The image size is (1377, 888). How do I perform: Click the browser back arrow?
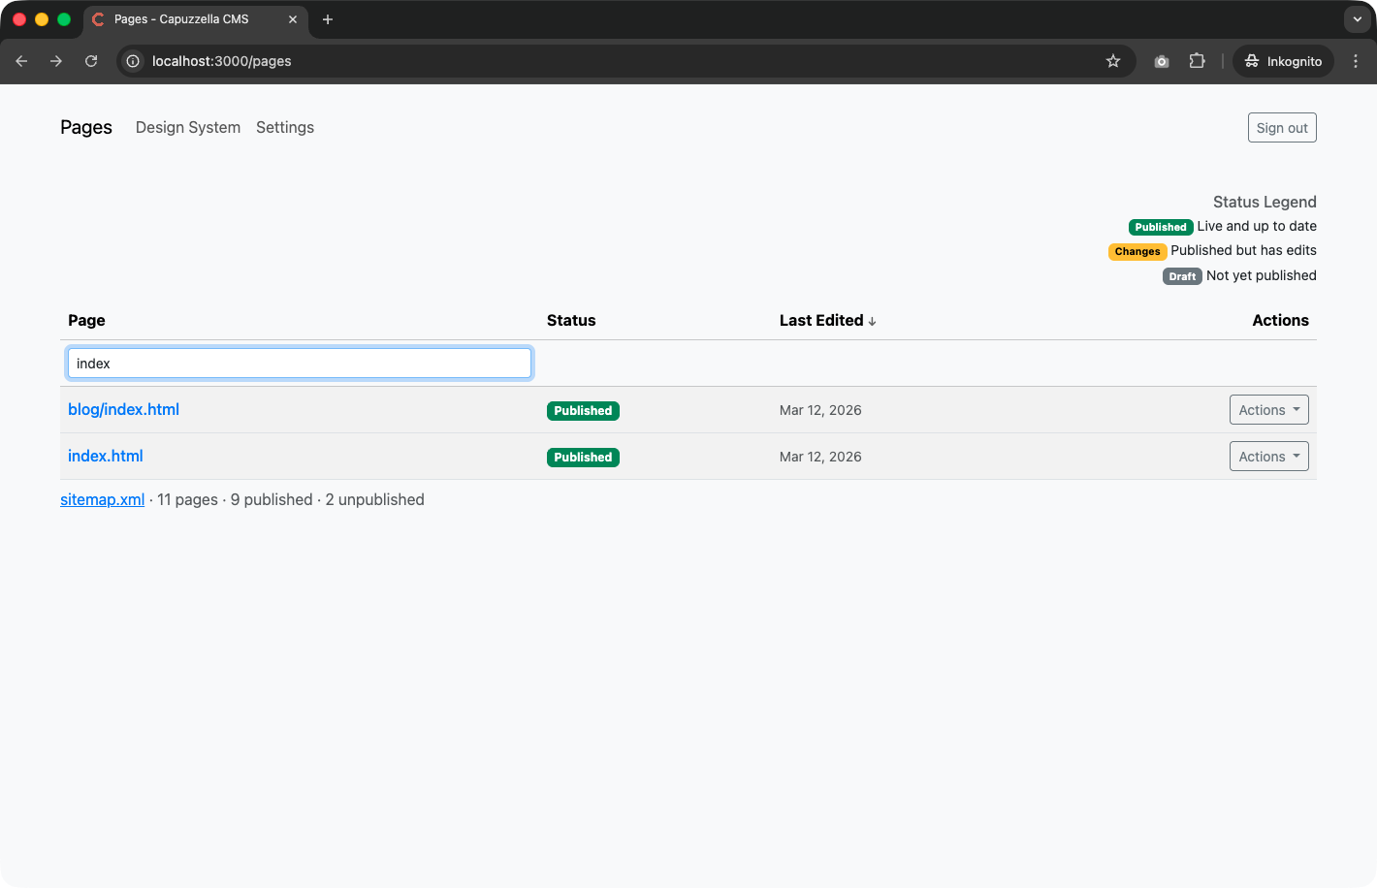point(21,61)
